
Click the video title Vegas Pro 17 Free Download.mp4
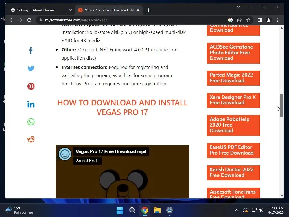(111, 152)
